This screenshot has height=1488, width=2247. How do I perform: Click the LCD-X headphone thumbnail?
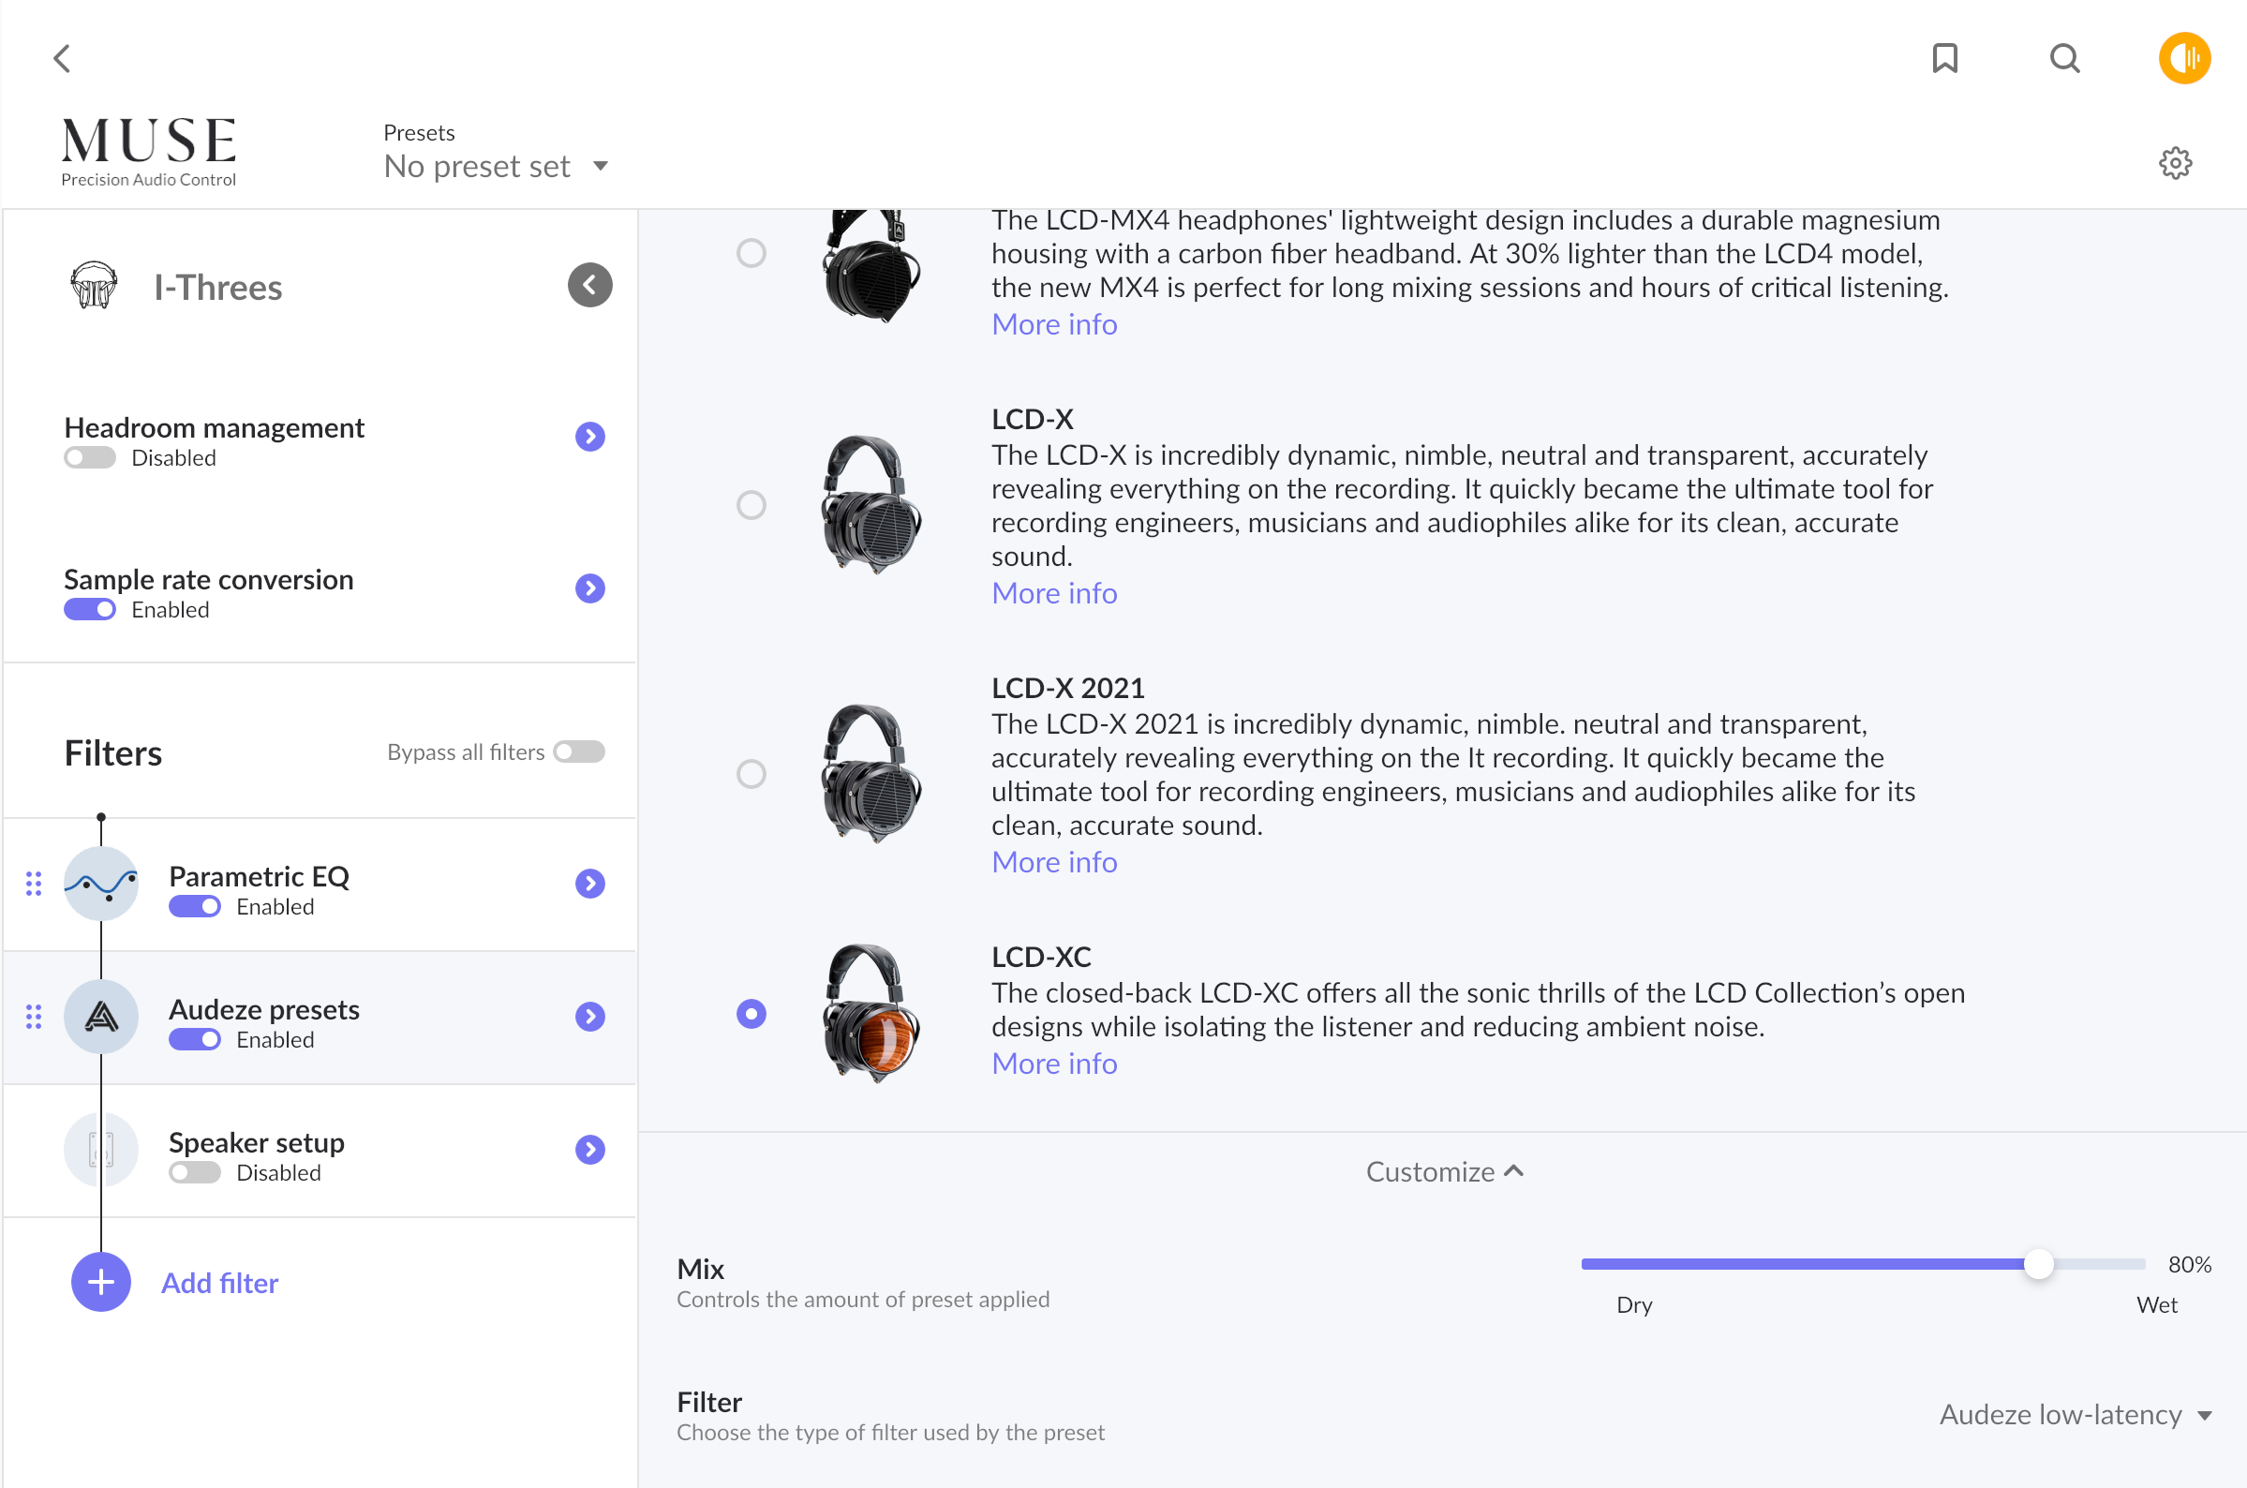tap(871, 505)
